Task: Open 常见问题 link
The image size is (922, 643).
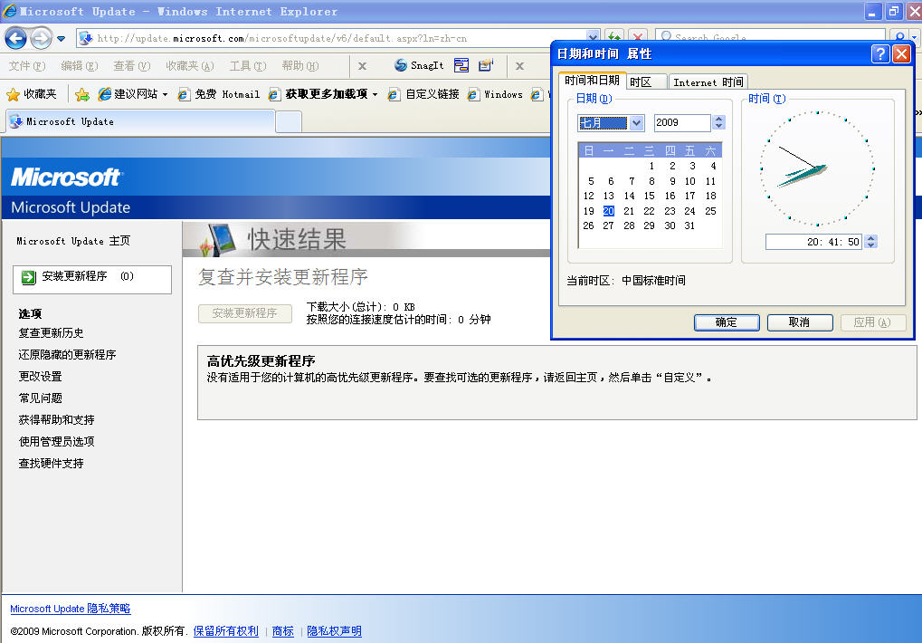Action: 40,398
